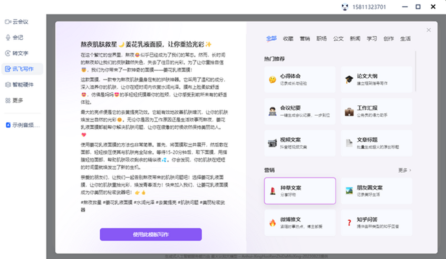The height and width of the screenshot is (259, 446).
Task: Select the 论文大纲 template card
Action: tap(376, 79)
